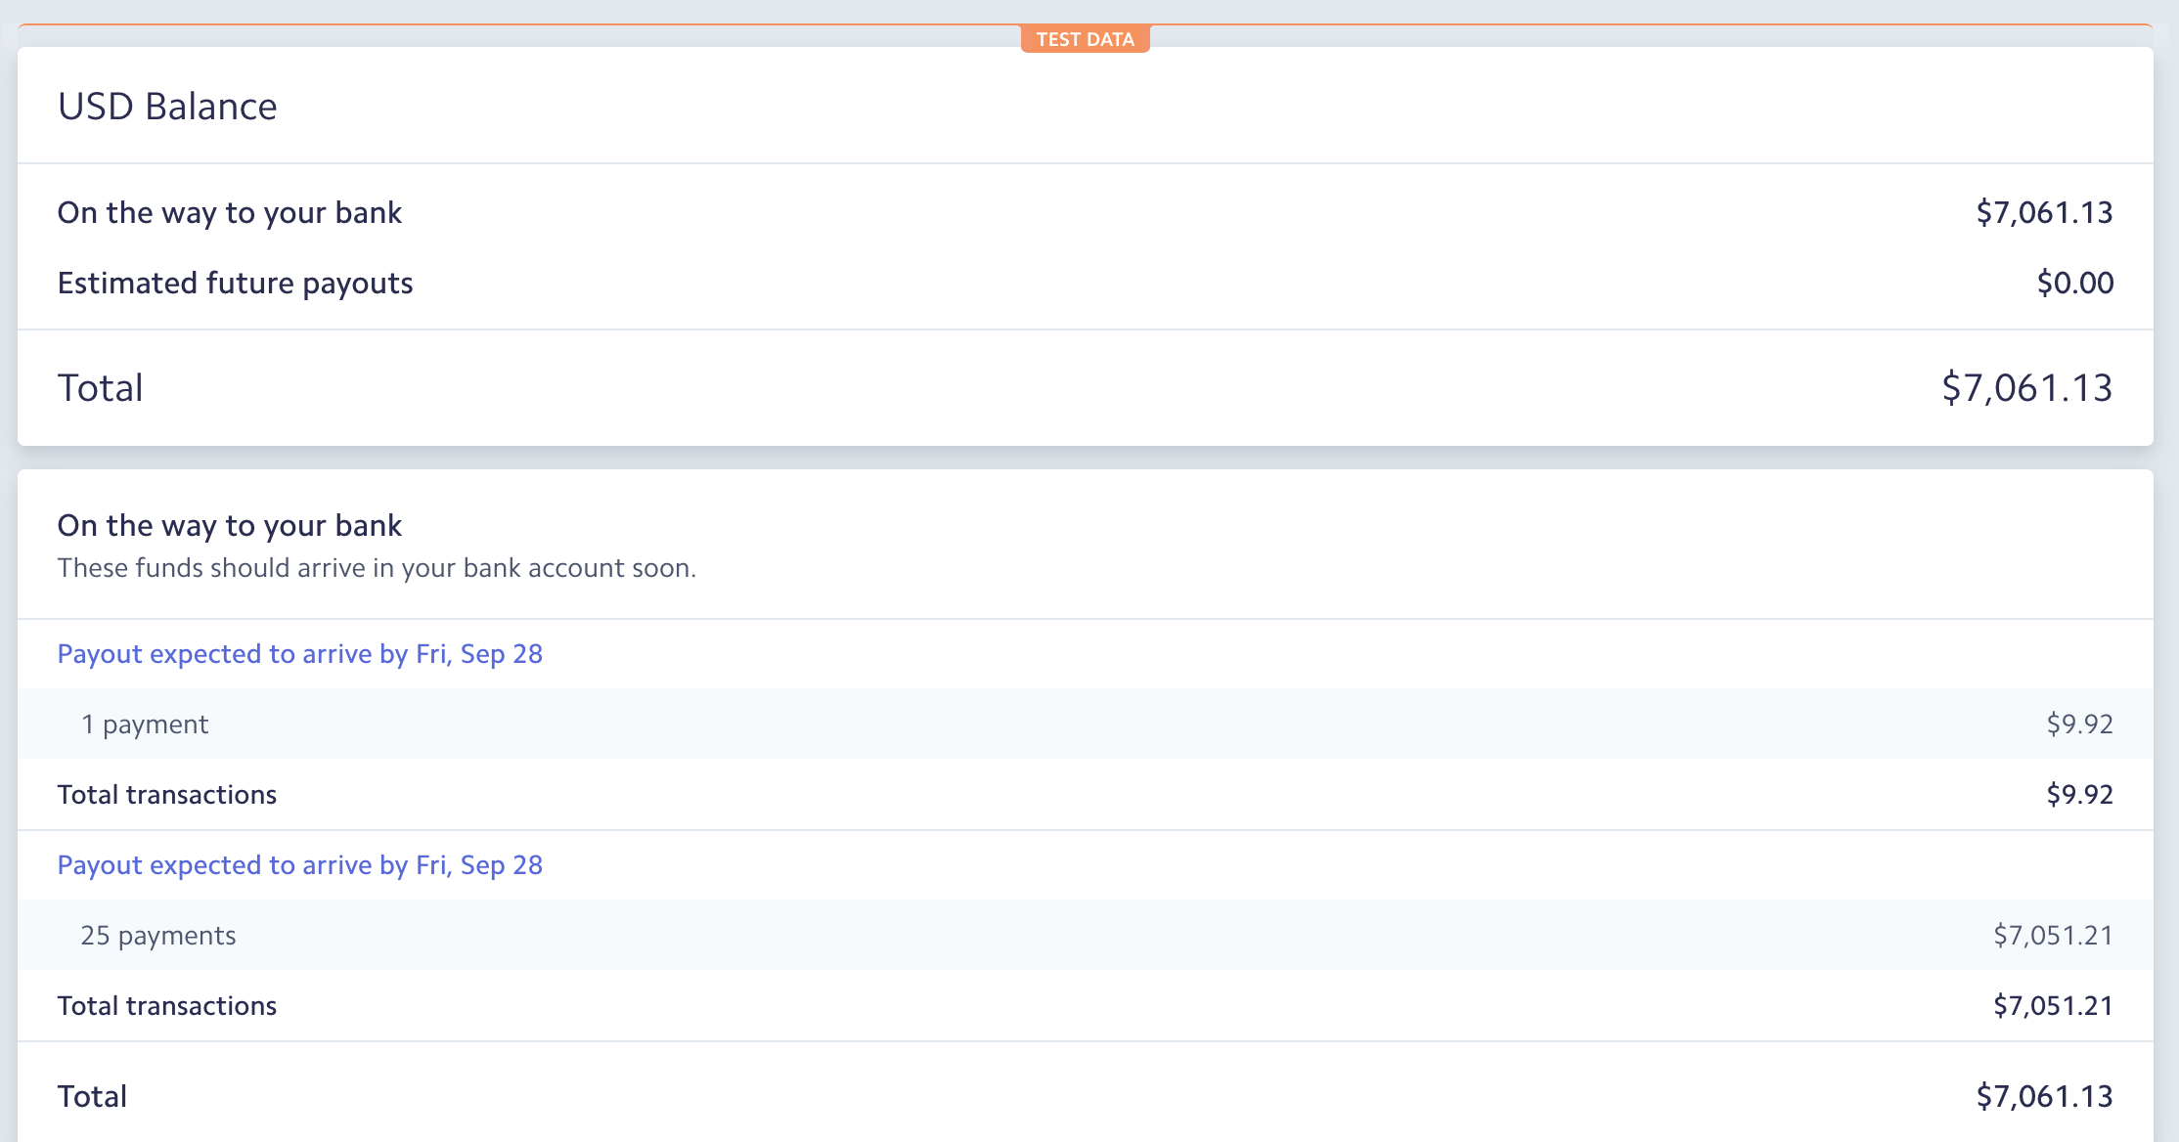The width and height of the screenshot is (2179, 1142).
Task: Click the bottom bold $7,061.13 total amount
Action: [x=2044, y=1097]
